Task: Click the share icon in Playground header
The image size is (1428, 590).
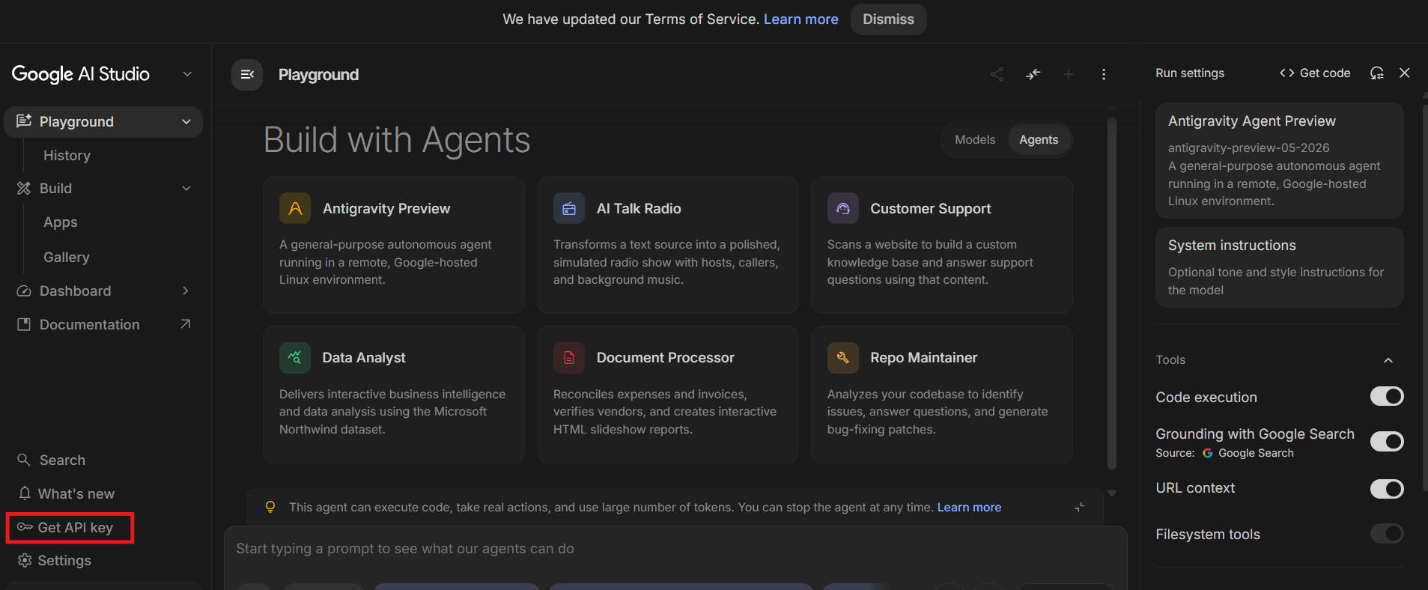Action: tap(997, 74)
